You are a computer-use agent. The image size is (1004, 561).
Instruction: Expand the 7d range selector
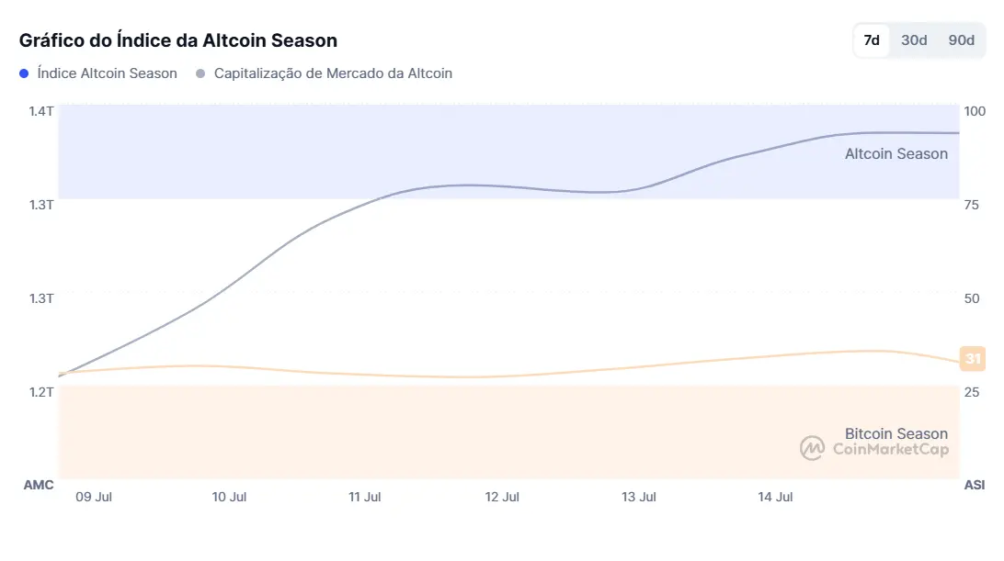pyautogui.click(x=870, y=39)
